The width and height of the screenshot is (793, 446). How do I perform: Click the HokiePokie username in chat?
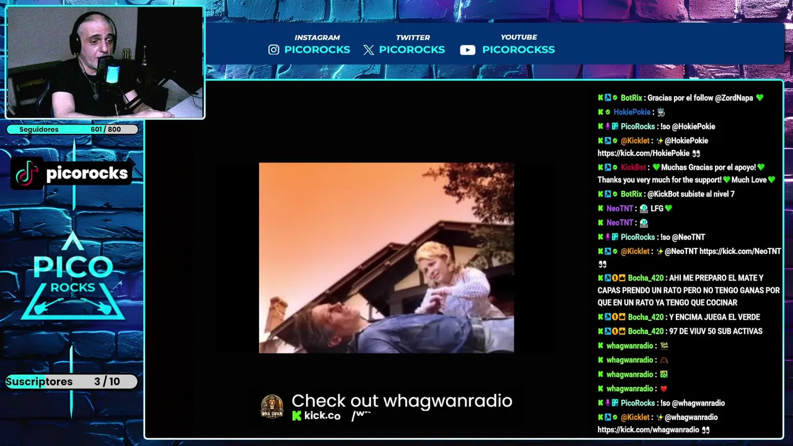pos(632,112)
